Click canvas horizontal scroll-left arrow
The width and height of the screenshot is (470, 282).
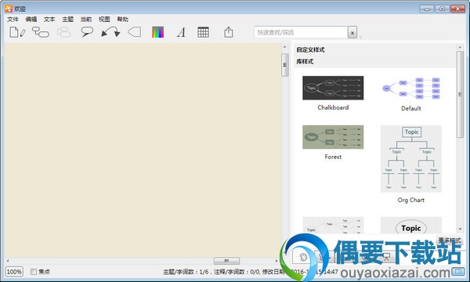[8, 261]
